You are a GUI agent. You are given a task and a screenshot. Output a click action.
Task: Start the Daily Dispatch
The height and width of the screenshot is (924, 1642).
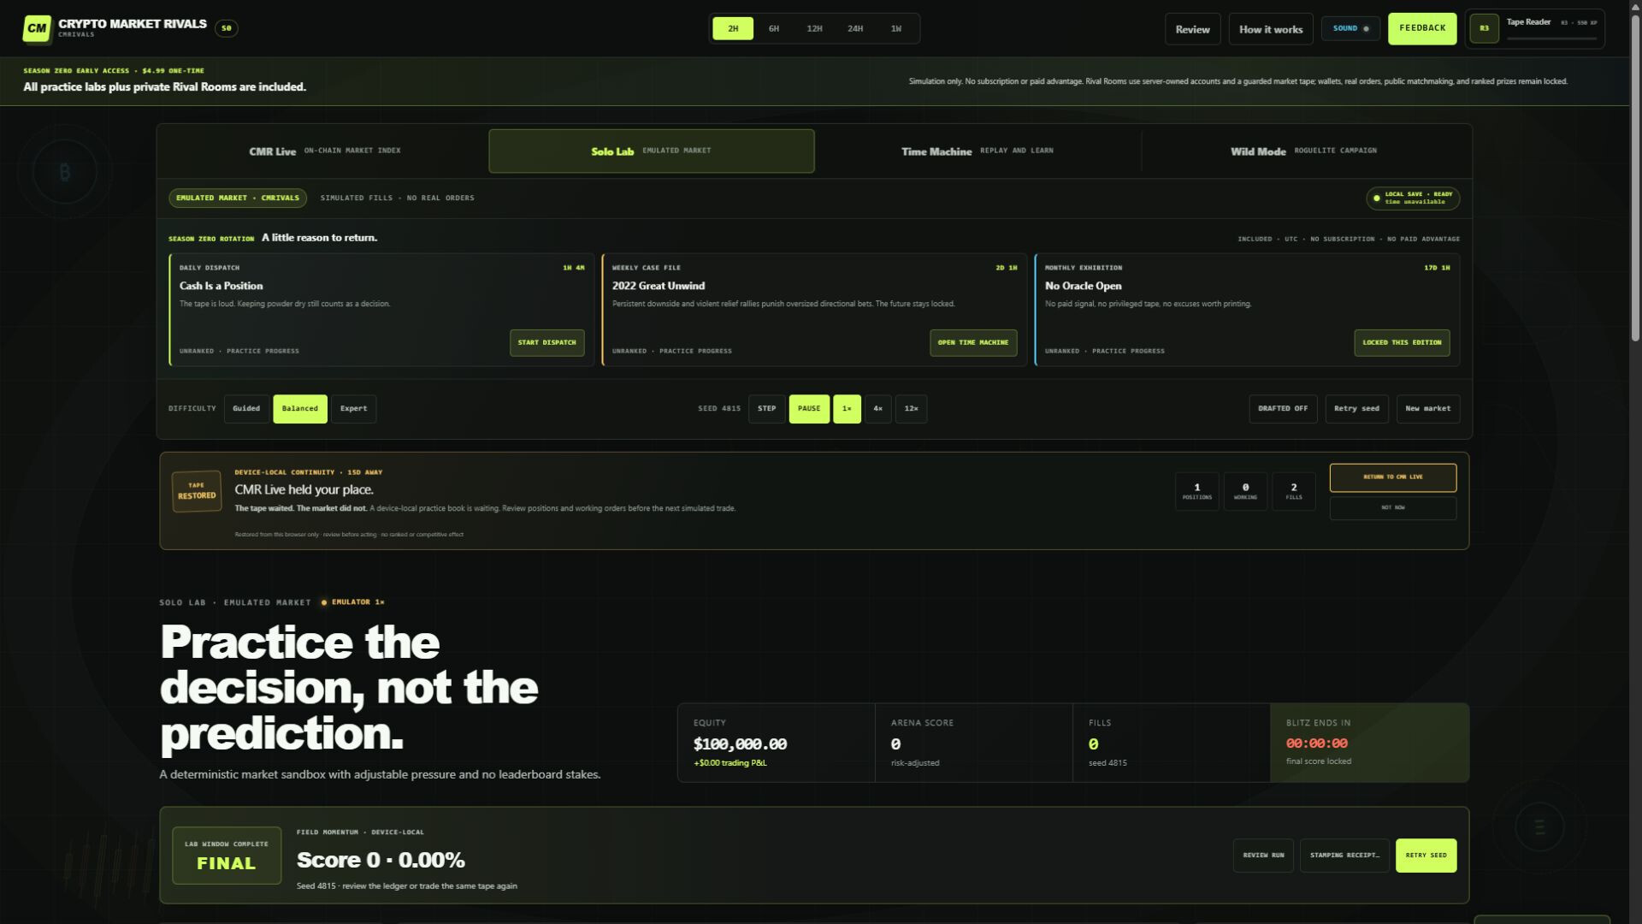[547, 342]
